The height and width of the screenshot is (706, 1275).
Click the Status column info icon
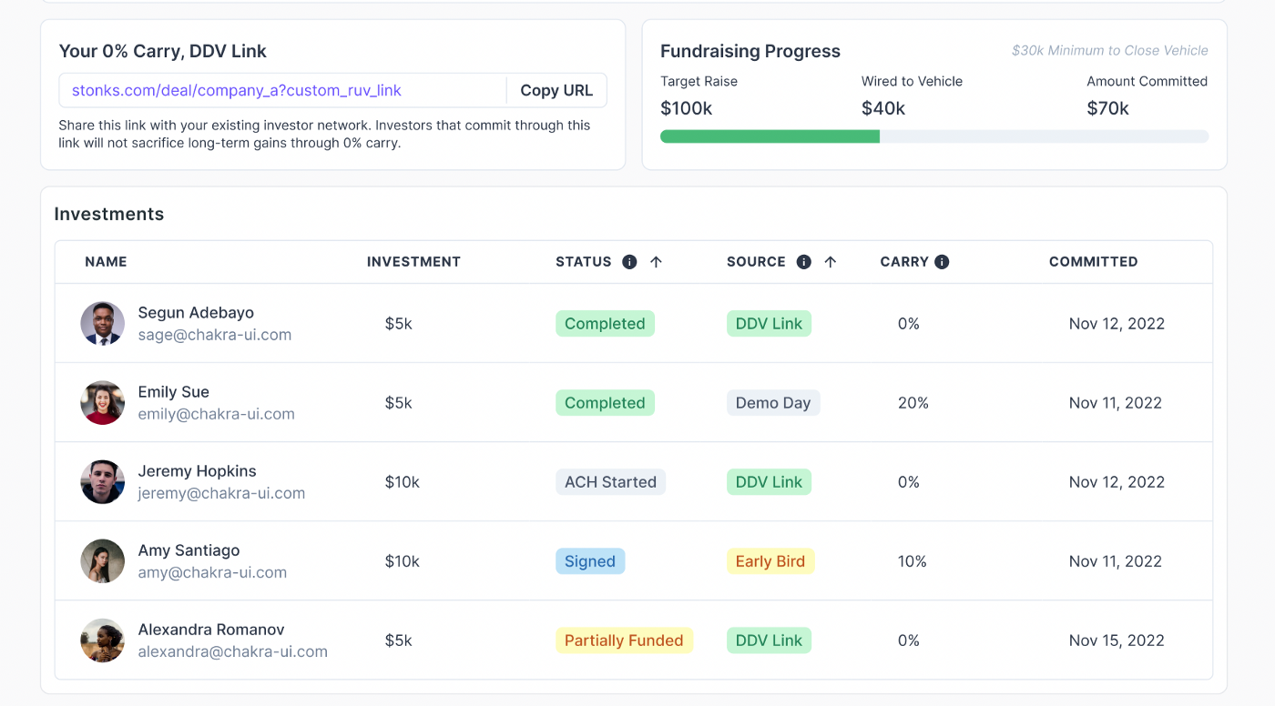(629, 262)
